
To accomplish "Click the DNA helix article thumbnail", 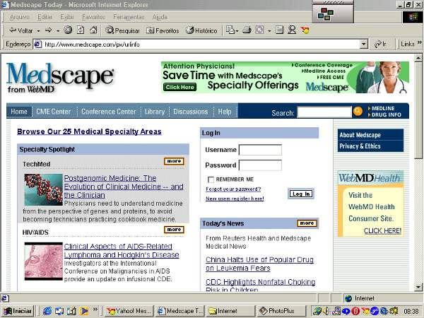I will point(43,189).
